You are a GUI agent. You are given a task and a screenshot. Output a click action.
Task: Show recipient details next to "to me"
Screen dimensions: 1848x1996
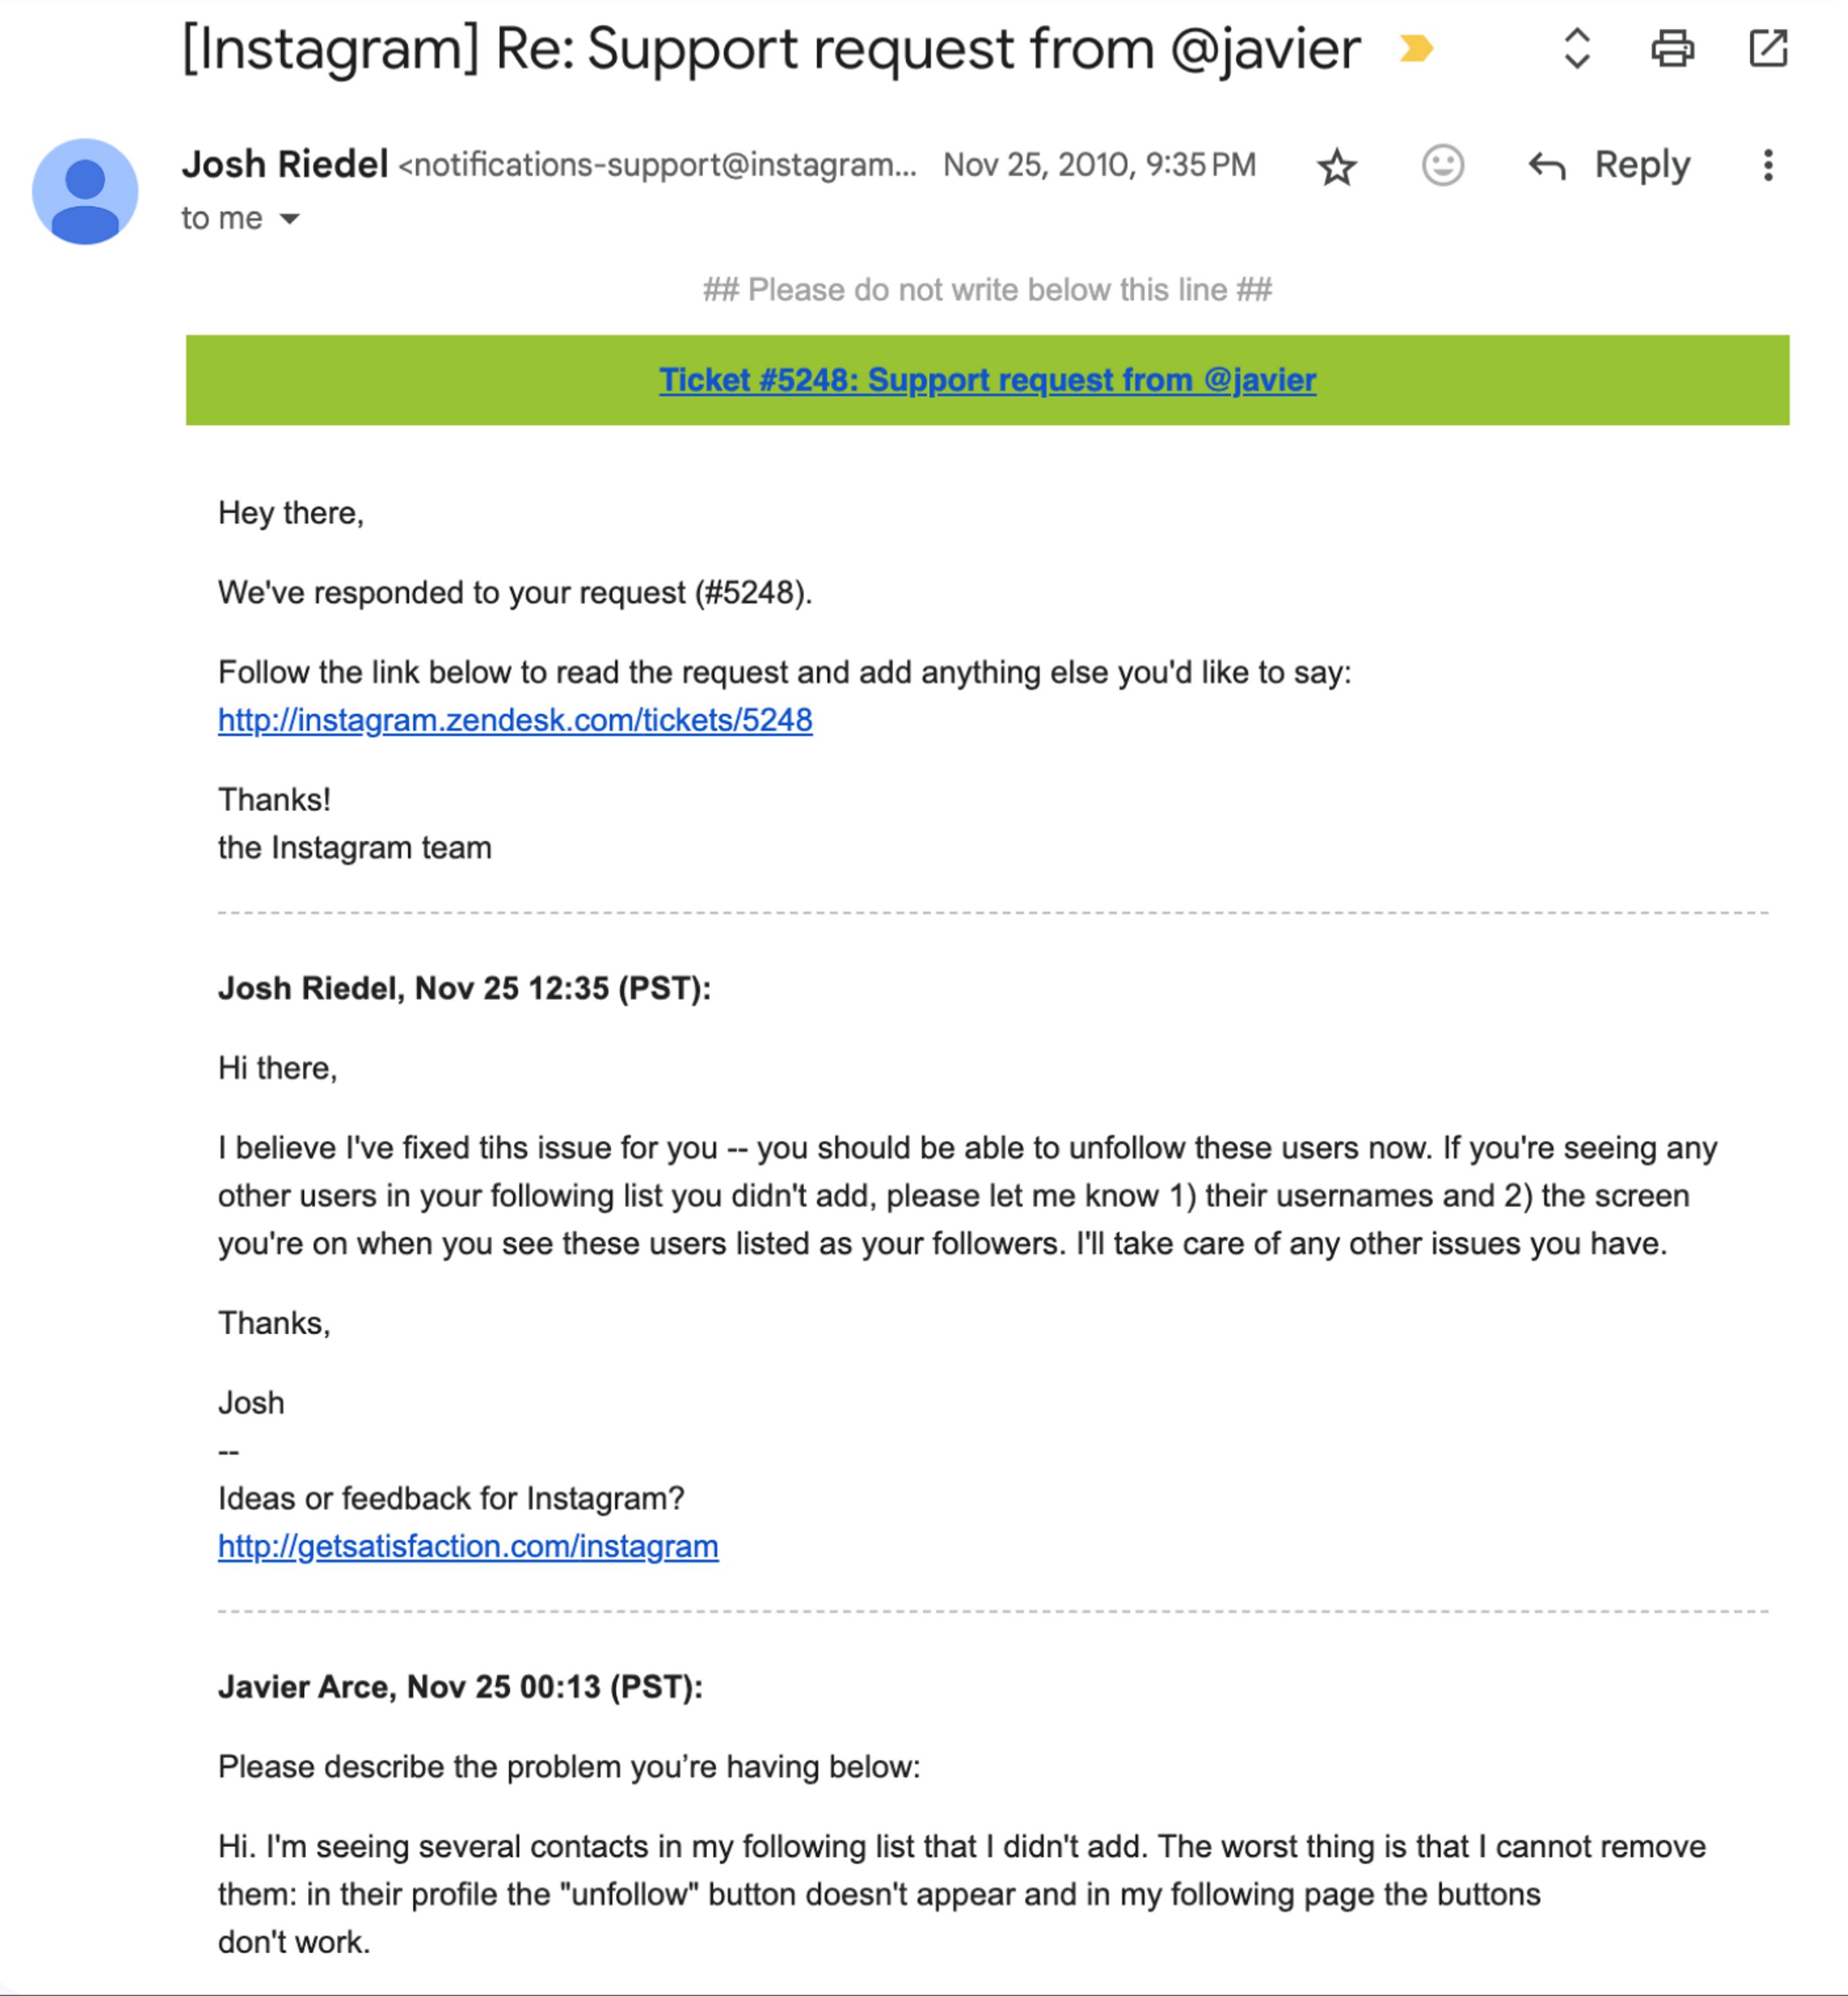[x=290, y=219]
